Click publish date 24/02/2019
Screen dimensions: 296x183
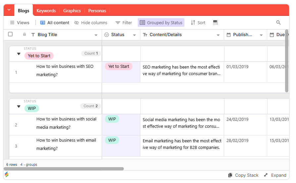pyautogui.click(x=237, y=119)
